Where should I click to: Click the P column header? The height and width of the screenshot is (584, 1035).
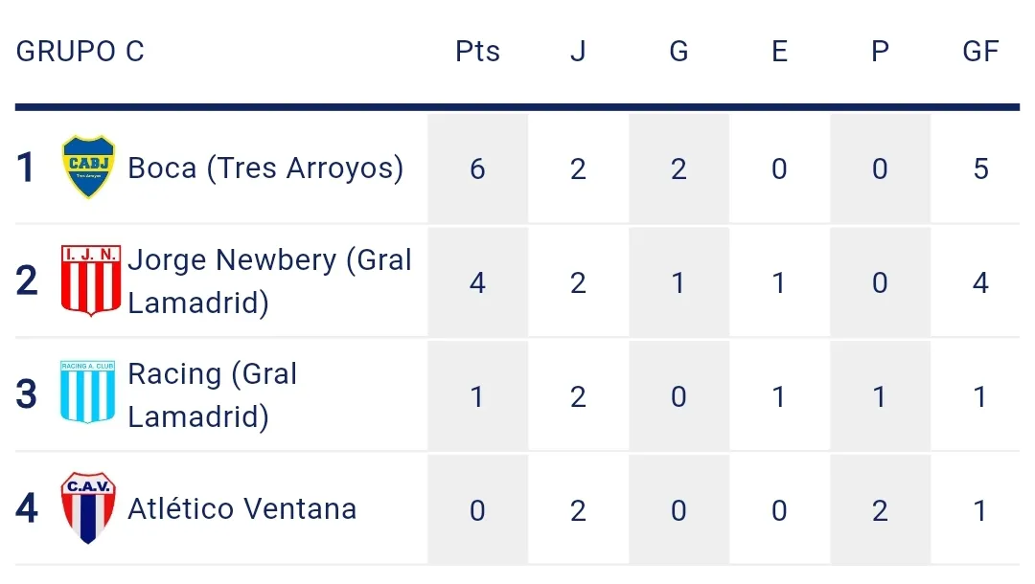(x=880, y=51)
